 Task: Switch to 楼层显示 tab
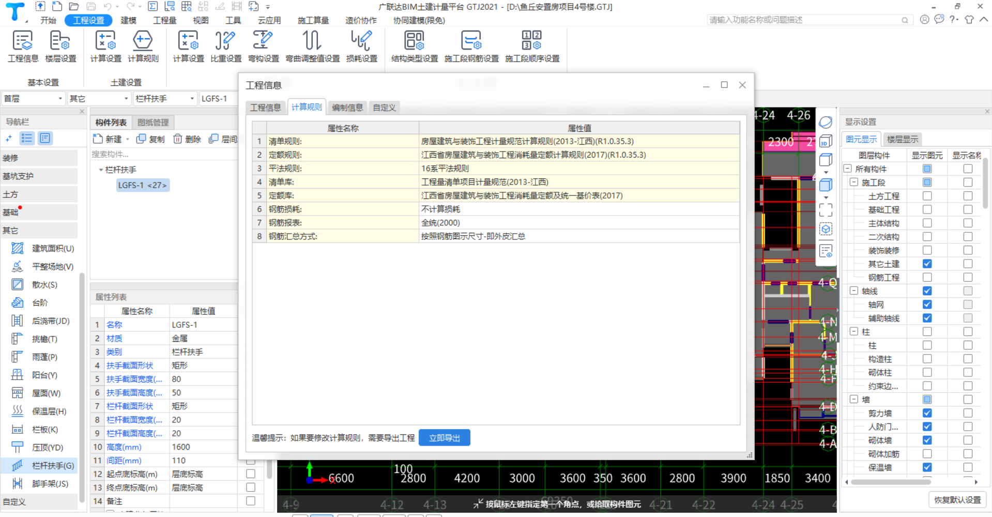click(903, 140)
